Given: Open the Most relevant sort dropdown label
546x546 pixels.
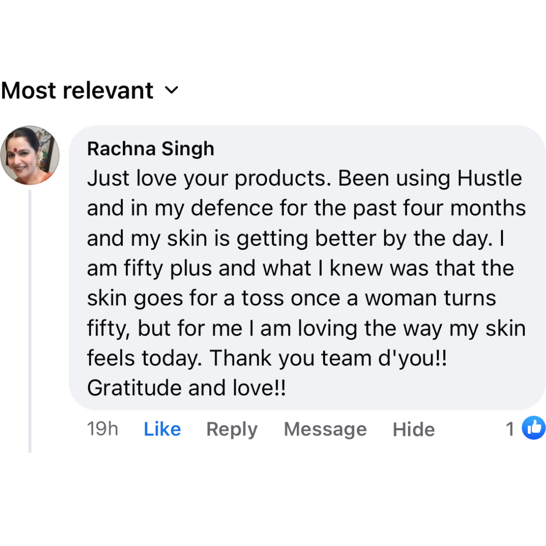Looking at the screenshot, I should click(x=77, y=90).
